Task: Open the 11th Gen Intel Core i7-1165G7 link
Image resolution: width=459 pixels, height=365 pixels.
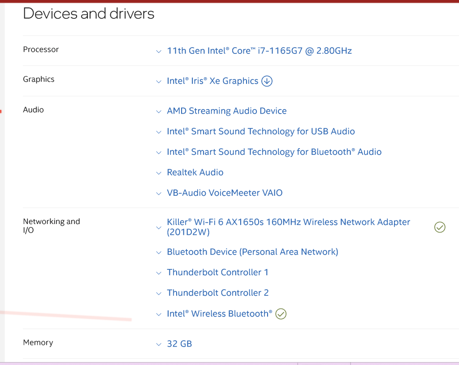Action: [260, 51]
